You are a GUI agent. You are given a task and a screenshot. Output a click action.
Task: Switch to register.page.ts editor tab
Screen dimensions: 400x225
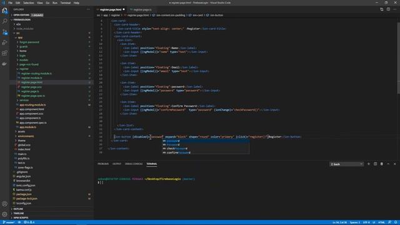click(x=142, y=10)
